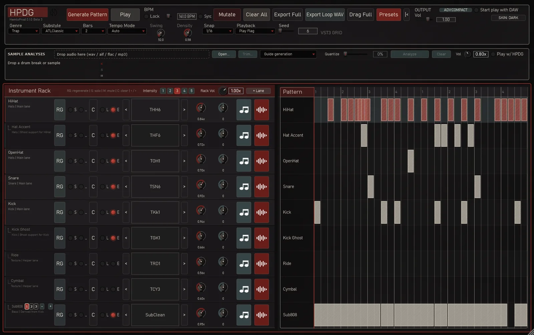Screen dimensions: 534x335
Task: Click the music note icon for Hat Accent lane
Action: point(244,135)
